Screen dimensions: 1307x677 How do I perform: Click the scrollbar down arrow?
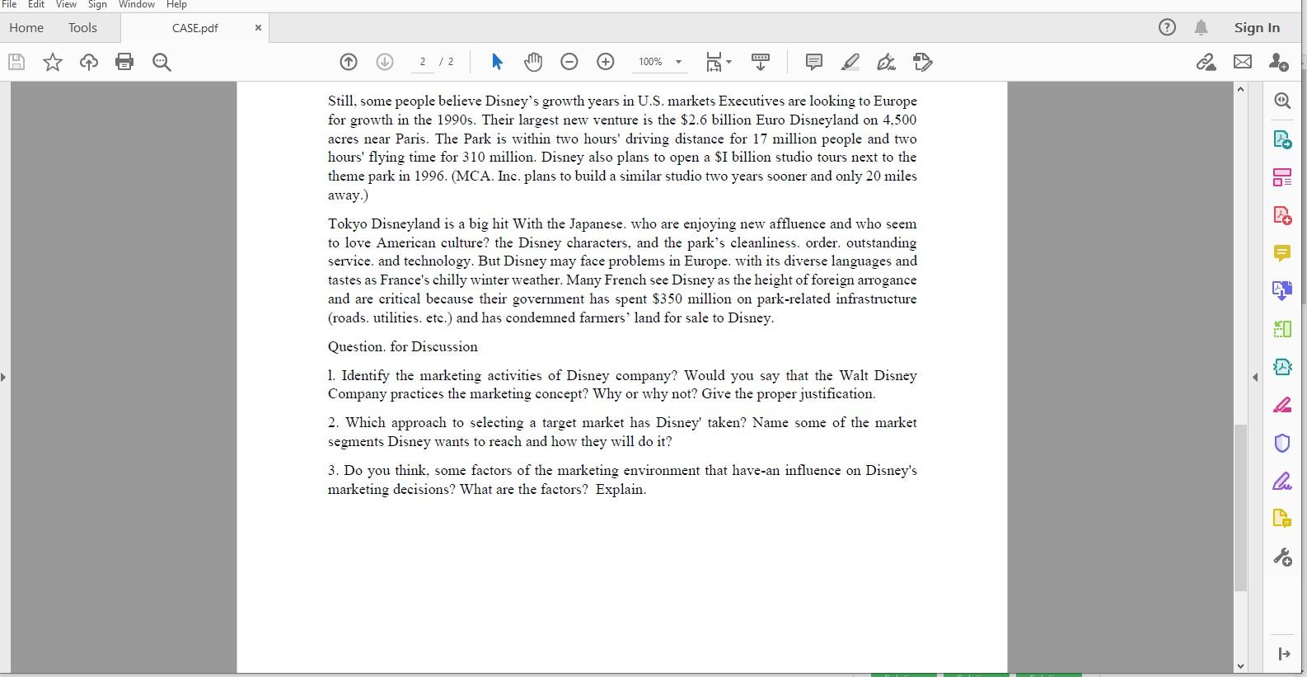(x=1240, y=666)
